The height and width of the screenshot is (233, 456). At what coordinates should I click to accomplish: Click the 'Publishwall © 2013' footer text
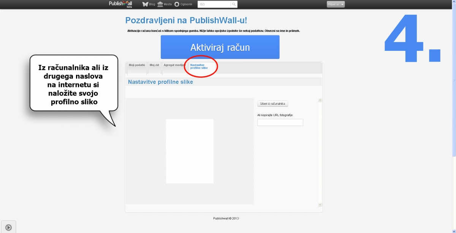pos(226,218)
